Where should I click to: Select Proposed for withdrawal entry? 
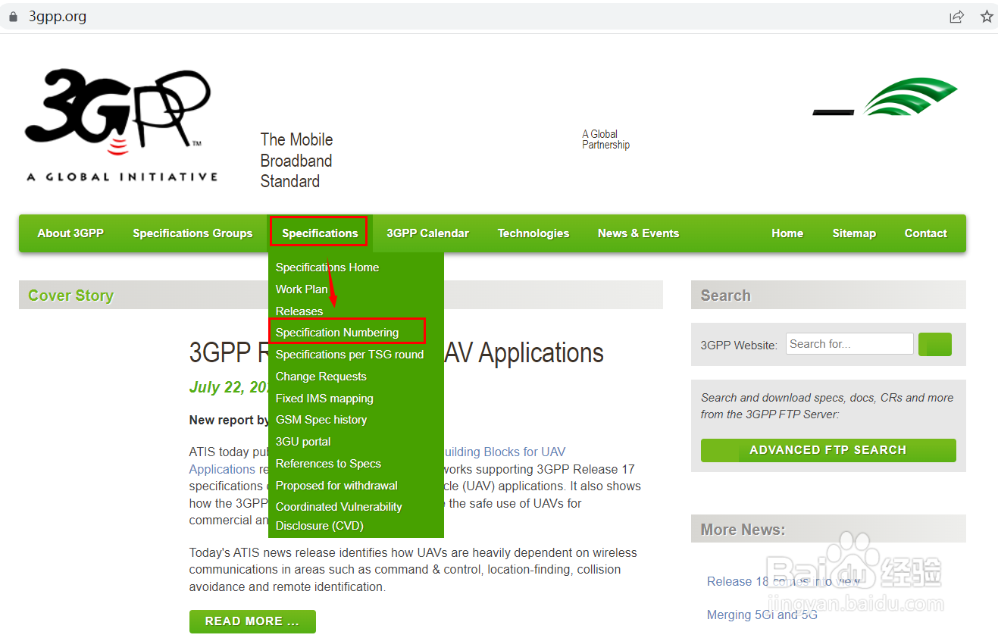[336, 486]
